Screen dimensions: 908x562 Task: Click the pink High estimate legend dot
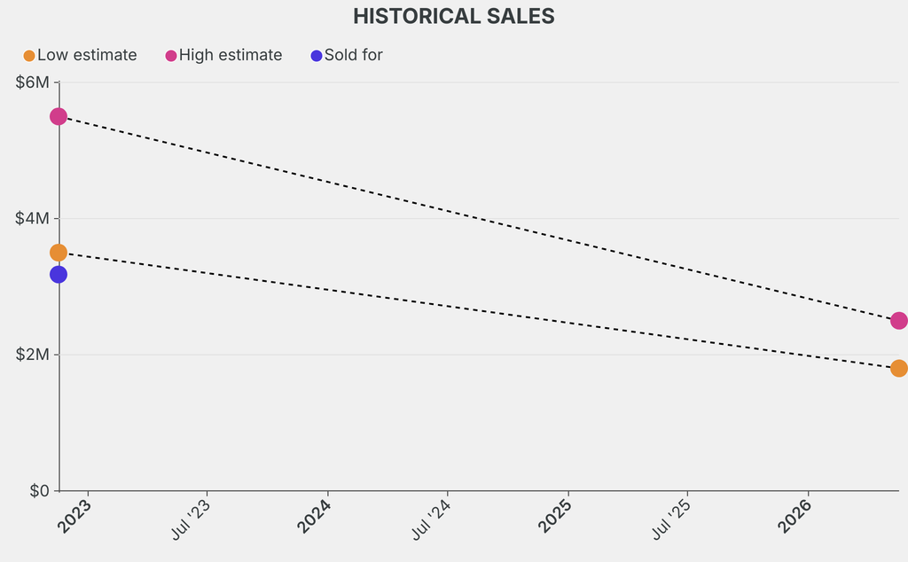tap(171, 56)
